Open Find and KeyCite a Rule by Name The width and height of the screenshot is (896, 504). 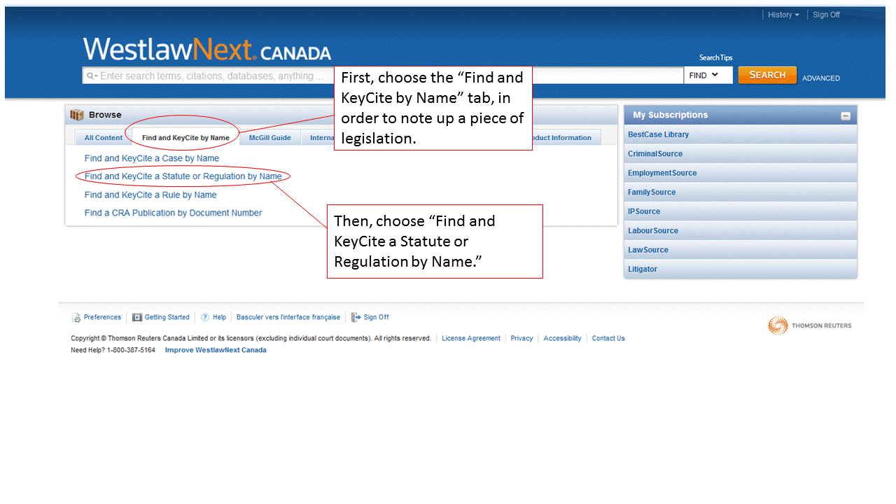tap(150, 195)
